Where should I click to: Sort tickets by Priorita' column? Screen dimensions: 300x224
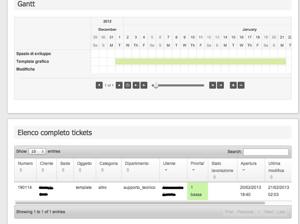(197, 167)
